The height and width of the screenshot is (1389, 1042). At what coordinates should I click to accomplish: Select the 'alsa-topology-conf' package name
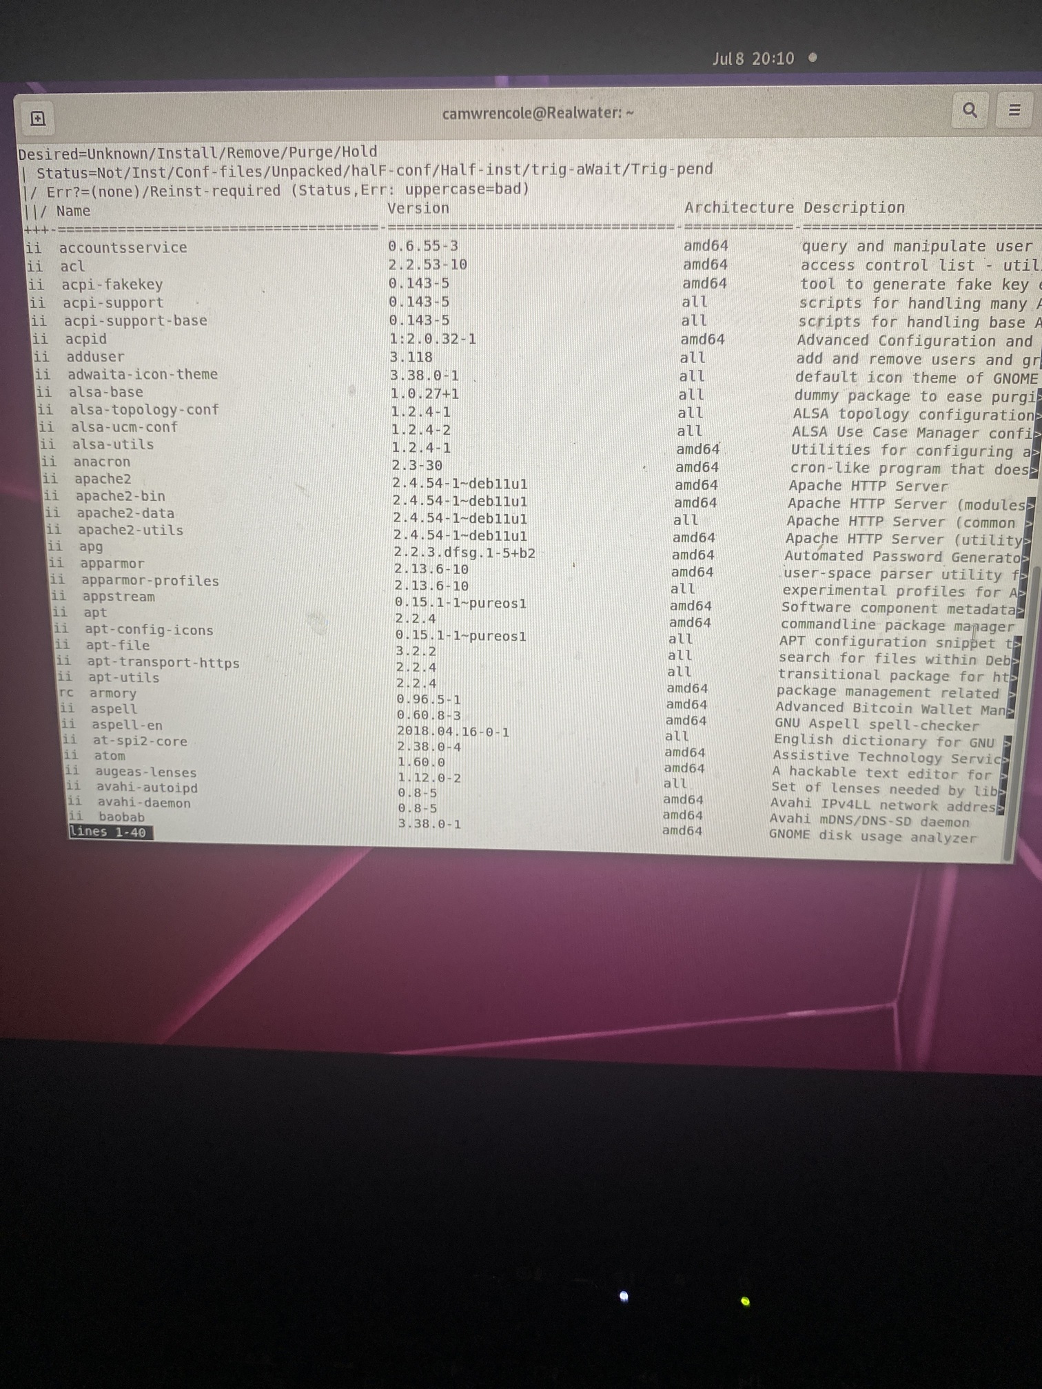144,409
